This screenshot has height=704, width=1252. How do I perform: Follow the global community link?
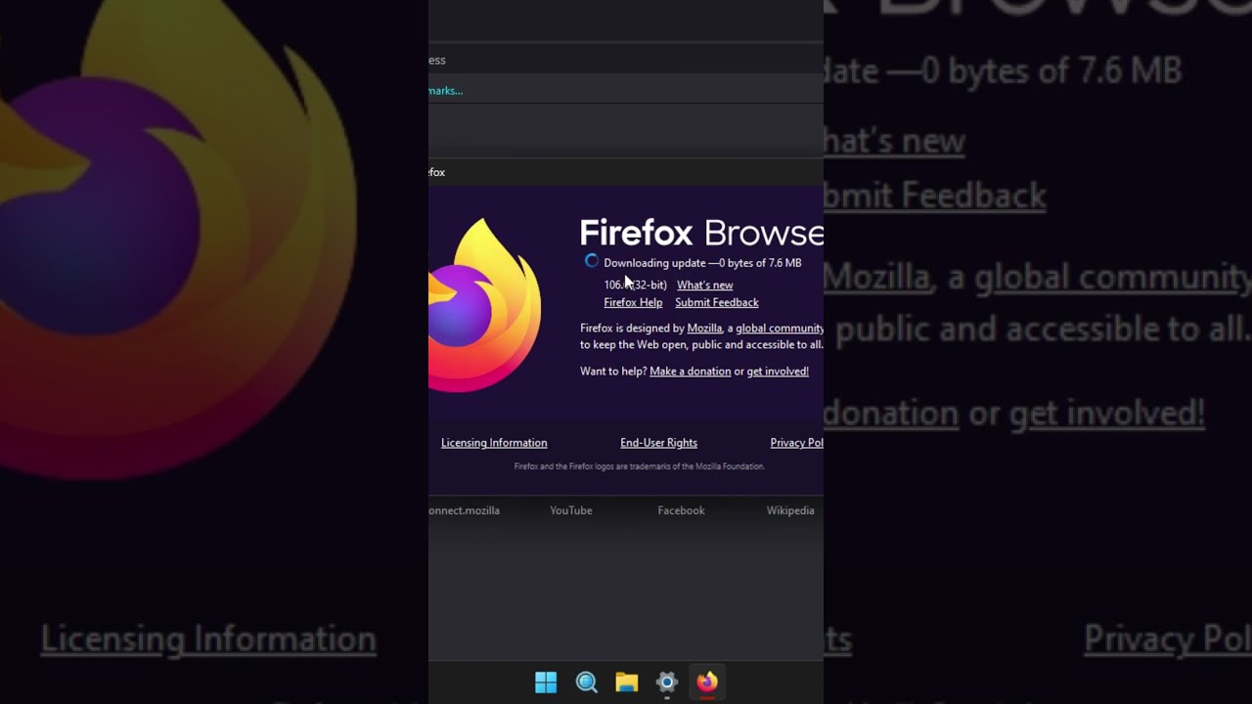780,328
